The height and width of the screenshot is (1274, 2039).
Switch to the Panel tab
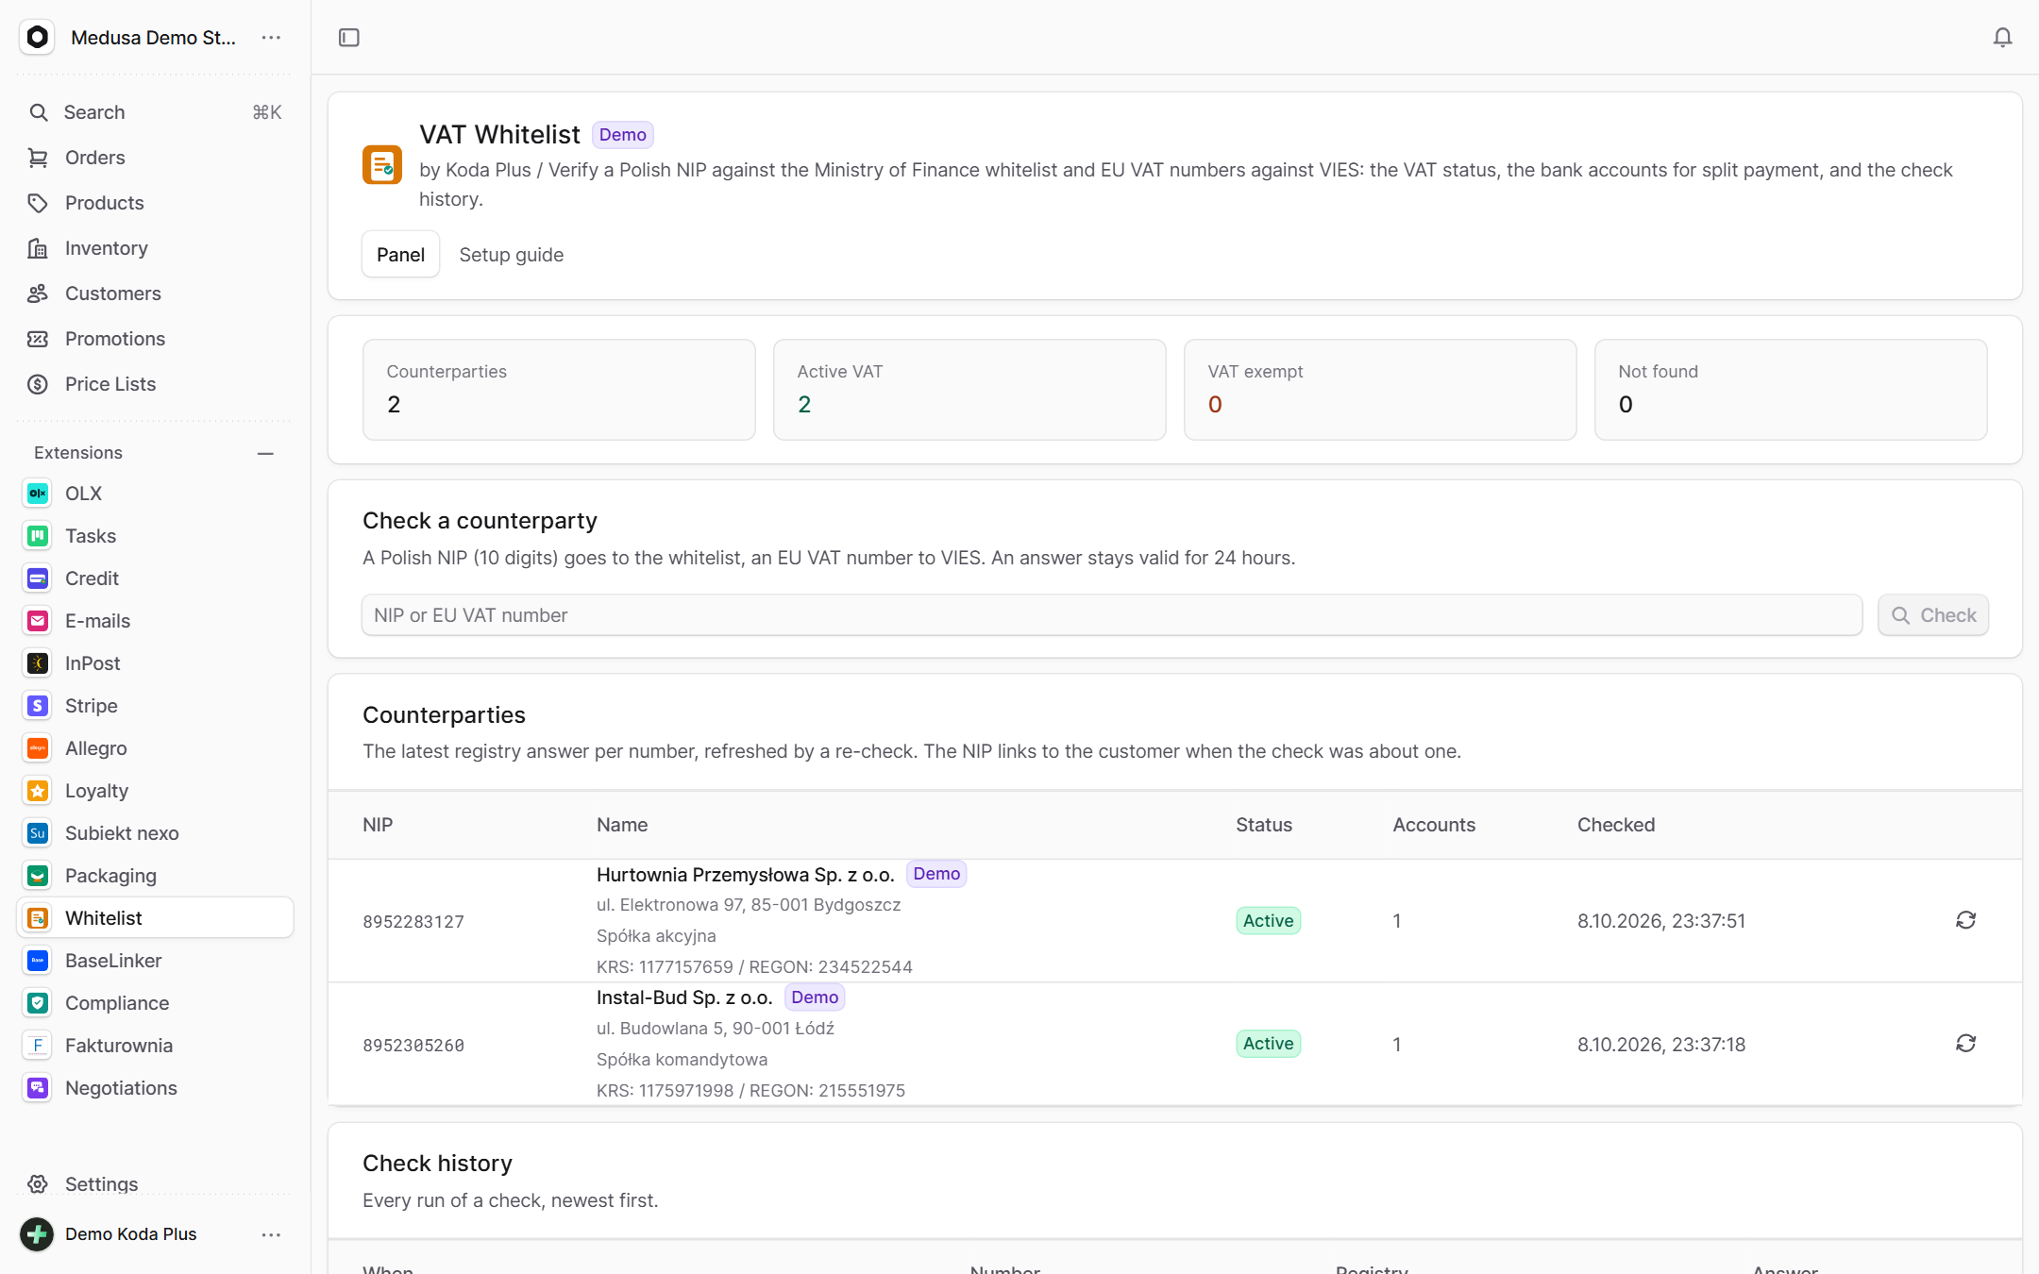[400, 254]
